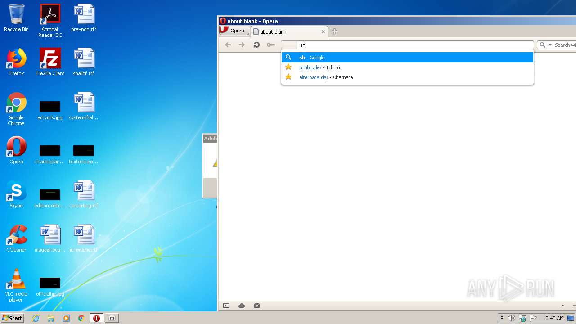Go forward with the forward arrow
Screen dimensions: 576x324
pos(242,45)
